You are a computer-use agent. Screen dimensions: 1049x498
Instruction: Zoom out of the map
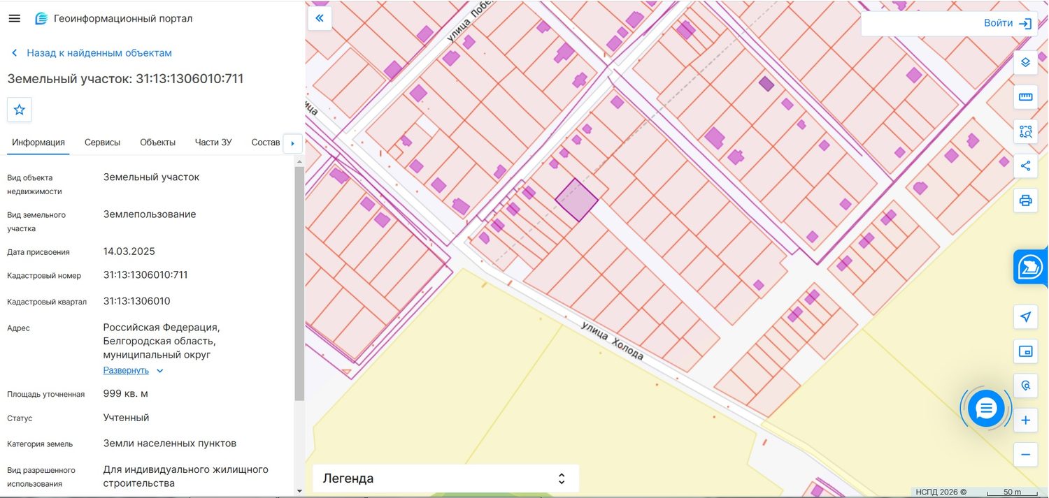click(1026, 455)
